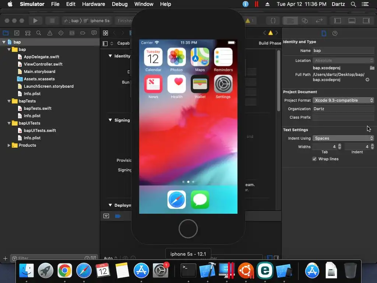The image size is (377, 283).
Task: Click the Xcode Stop button
Action: click(x=52, y=21)
